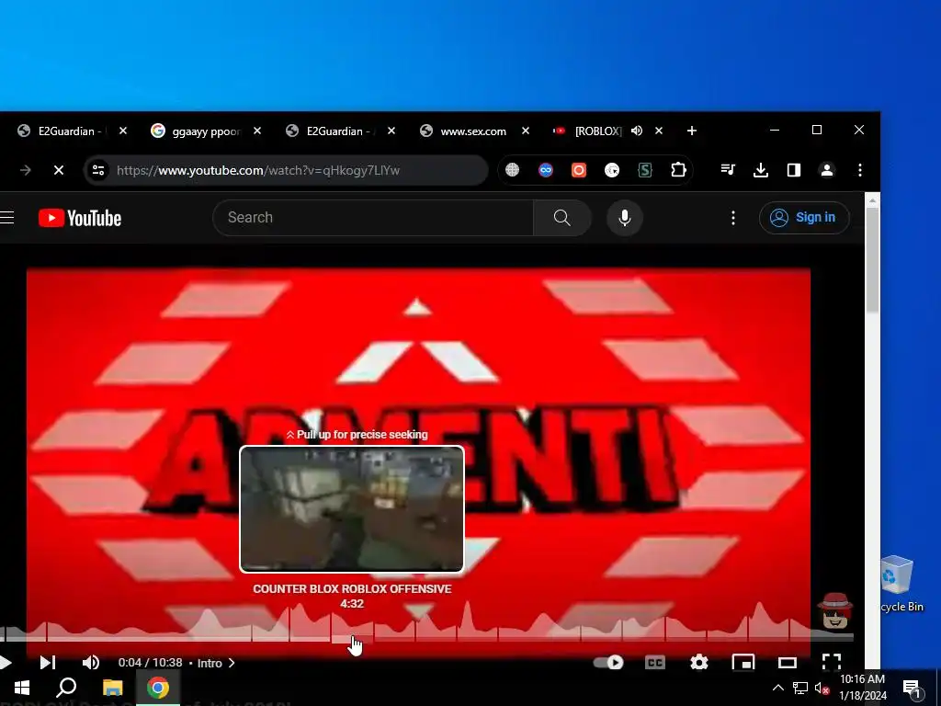Show hidden system tray icons
941x706 pixels.
tap(777, 688)
